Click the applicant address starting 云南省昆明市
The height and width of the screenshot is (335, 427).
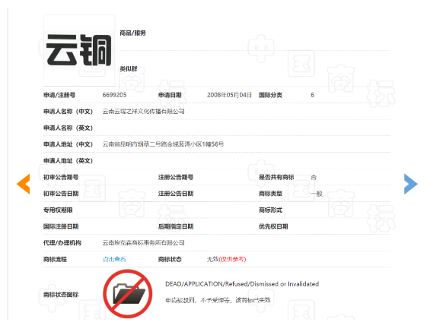pos(163,144)
